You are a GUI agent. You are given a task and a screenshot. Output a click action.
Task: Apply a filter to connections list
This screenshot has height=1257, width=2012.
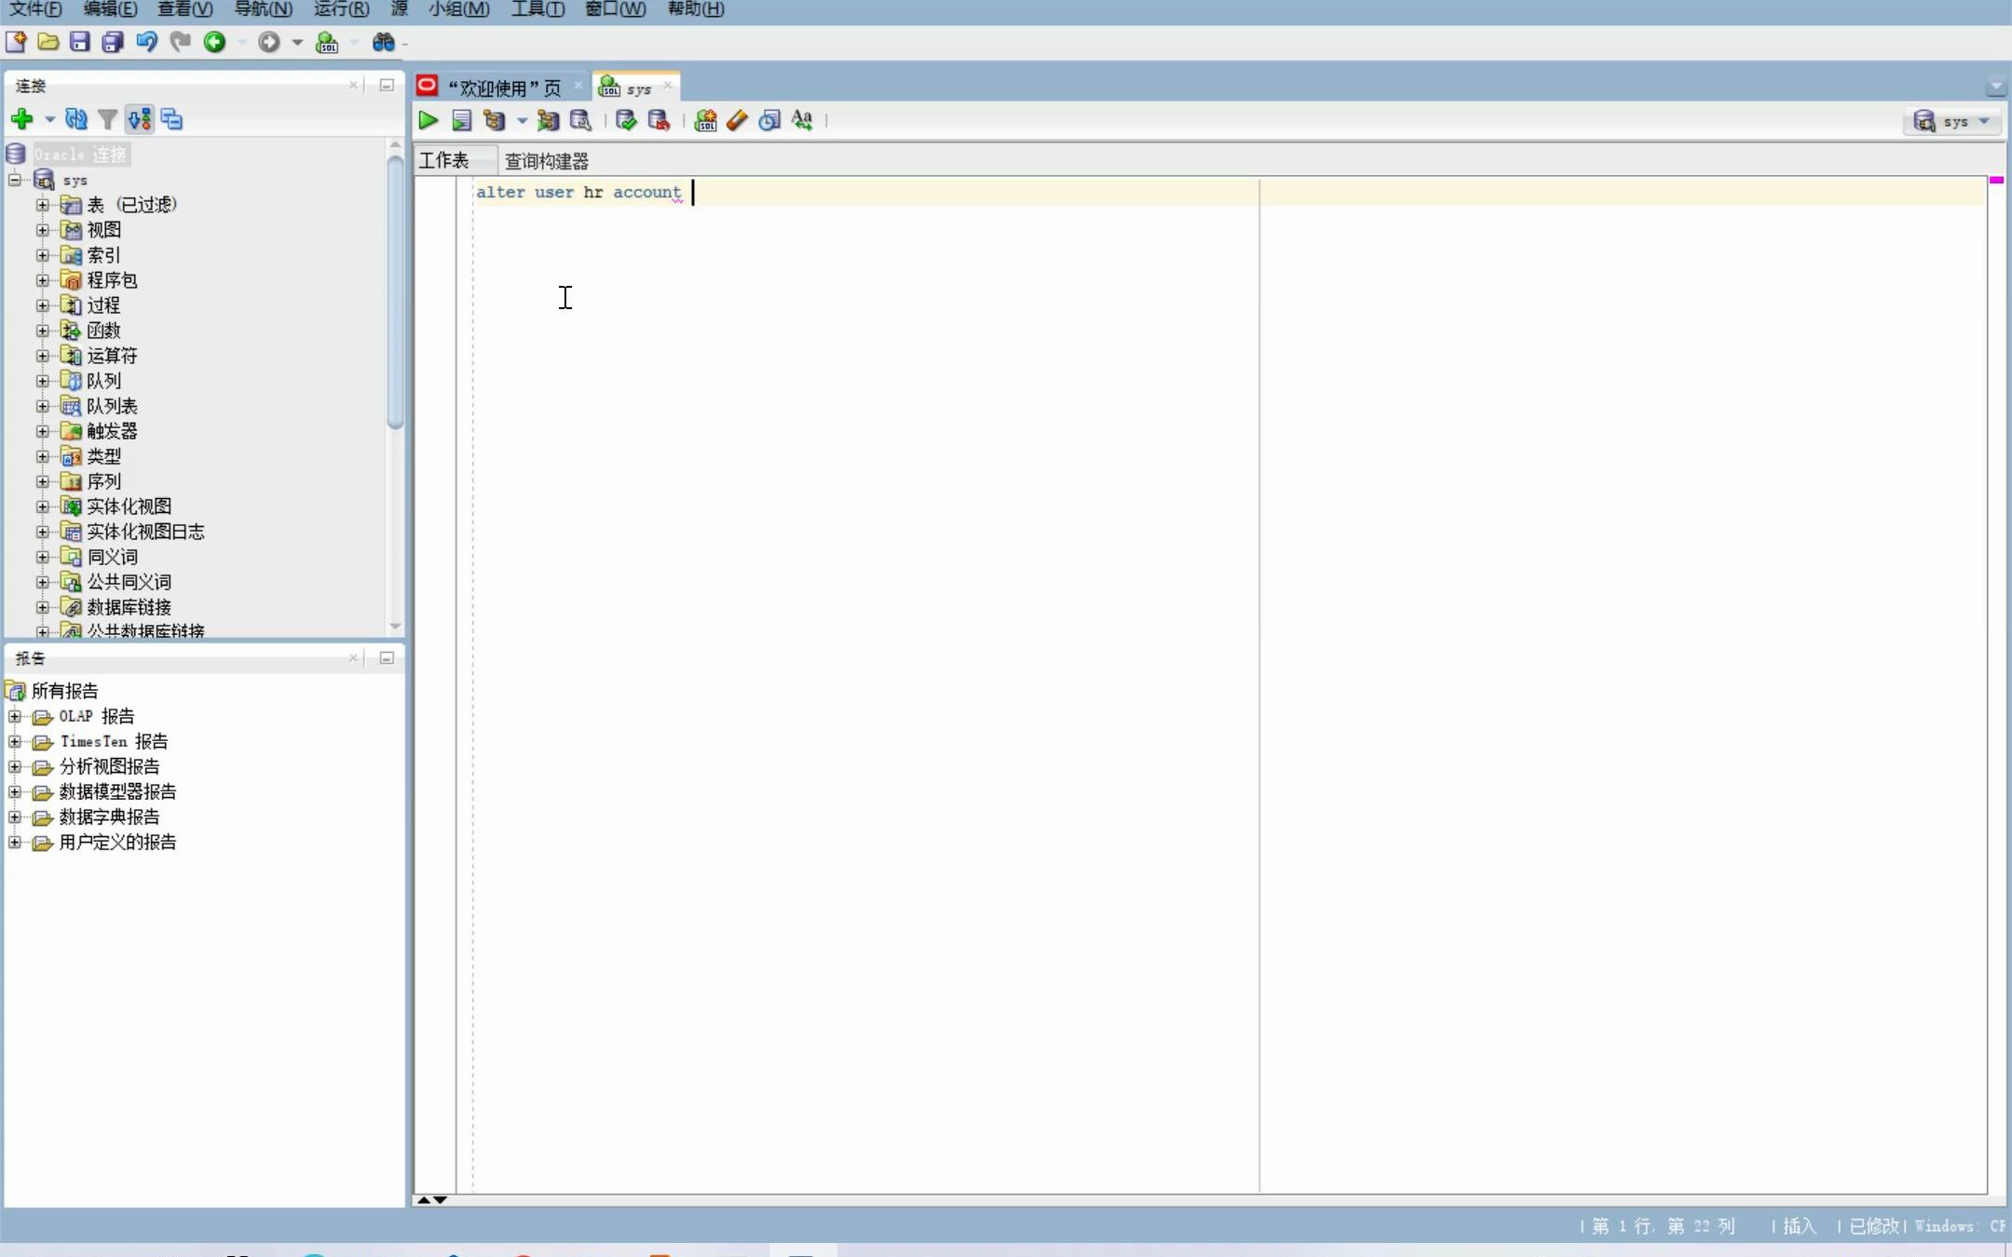tap(108, 119)
